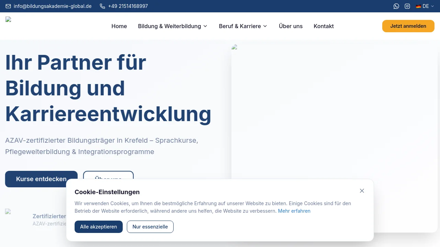
Task: Select Über uns in the navigation bar
Action: 290,26
